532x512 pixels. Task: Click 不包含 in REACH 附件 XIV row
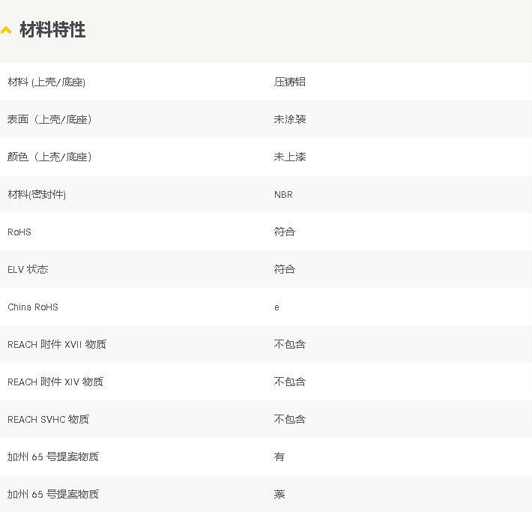coord(290,382)
